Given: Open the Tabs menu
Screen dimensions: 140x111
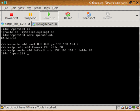Looking at the screenshot, I should point(47,8).
